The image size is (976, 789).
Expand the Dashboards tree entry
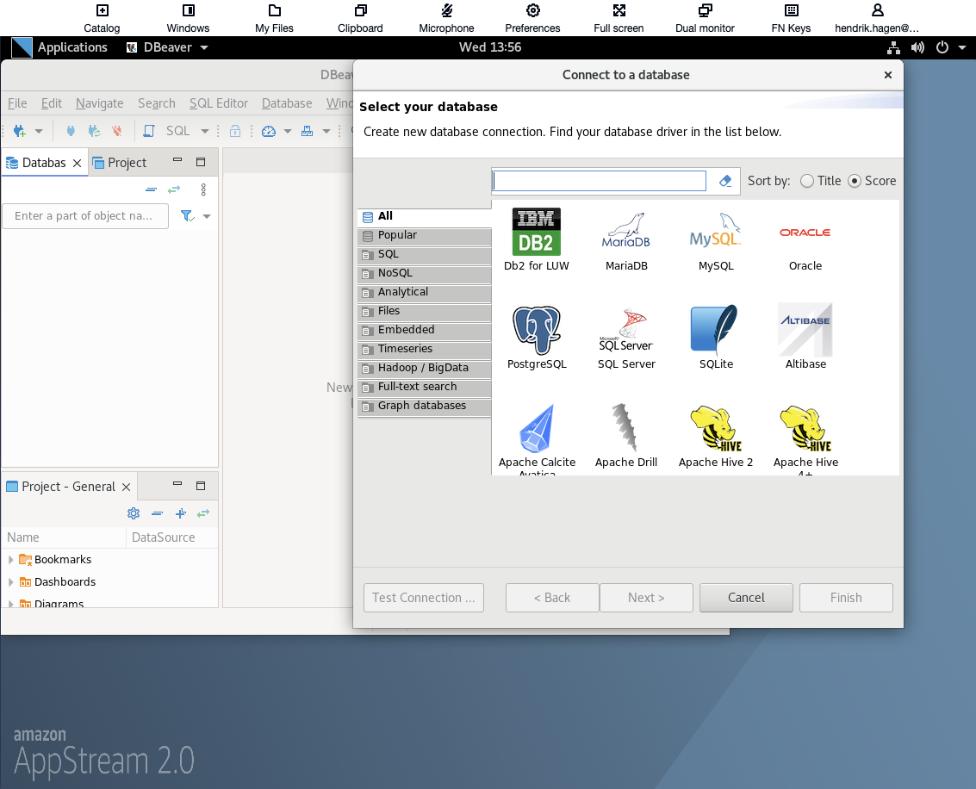pos(11,581)
